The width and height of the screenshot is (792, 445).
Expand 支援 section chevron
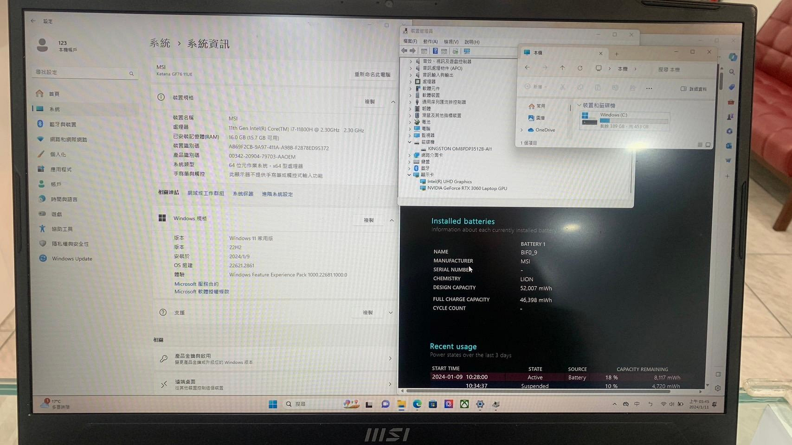[x=391, y=312]
